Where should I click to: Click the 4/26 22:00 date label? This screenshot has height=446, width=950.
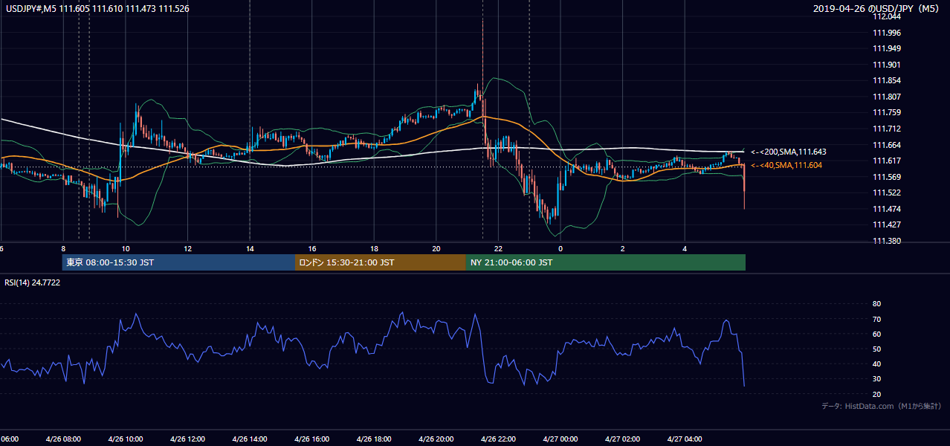coord(497,439)
